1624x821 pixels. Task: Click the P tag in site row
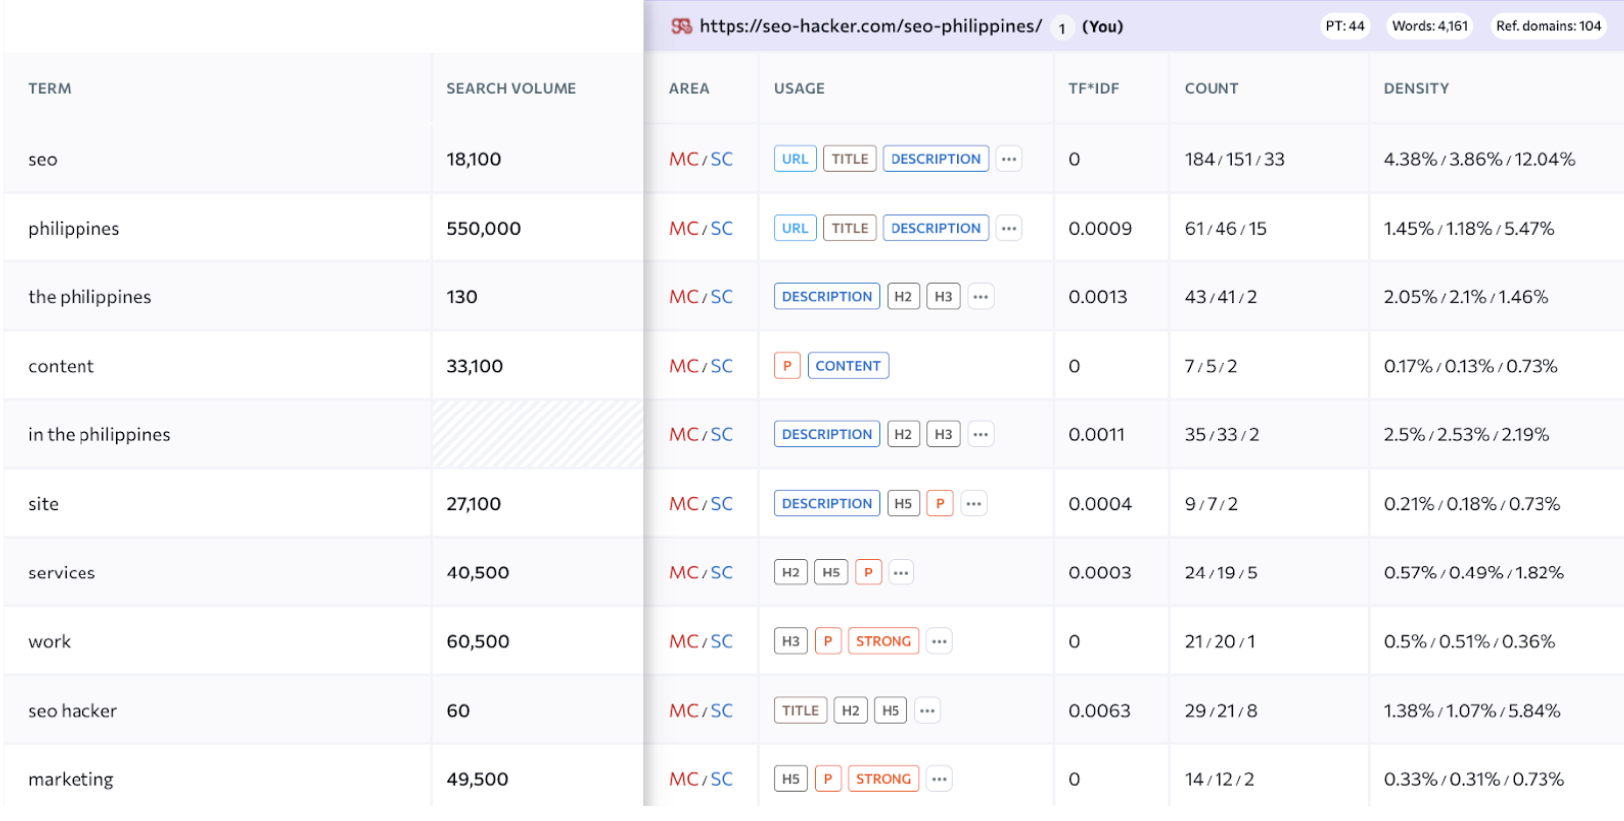[x=940, y=504]
